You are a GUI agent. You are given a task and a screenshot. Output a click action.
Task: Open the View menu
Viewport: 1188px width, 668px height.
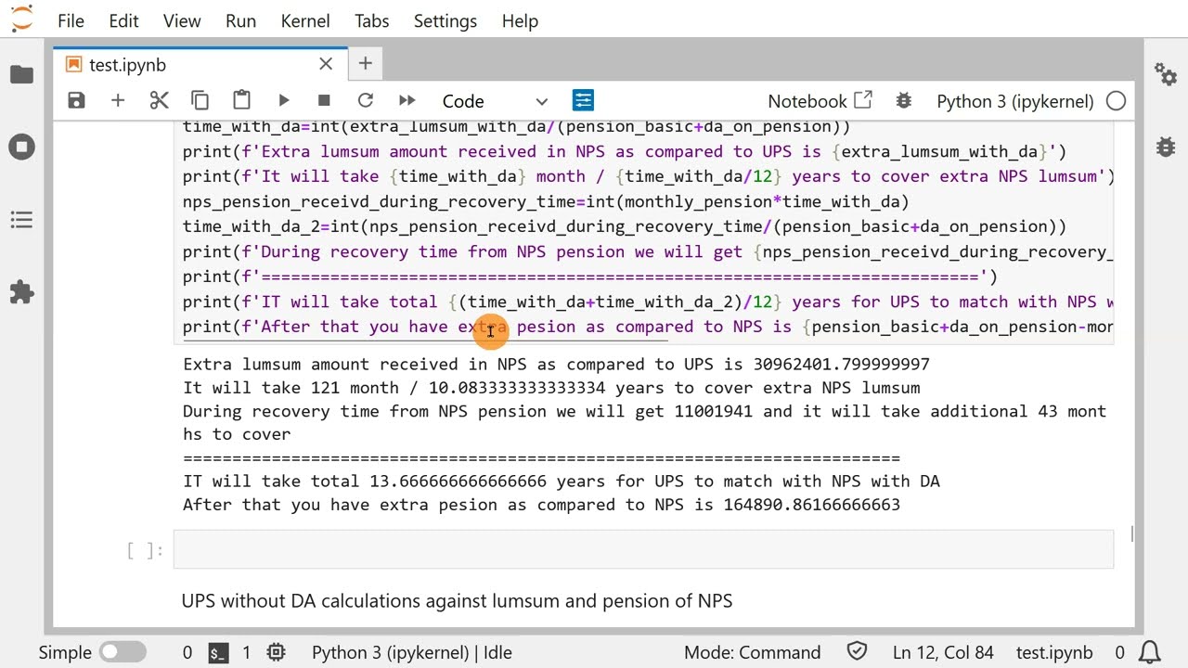182,20
